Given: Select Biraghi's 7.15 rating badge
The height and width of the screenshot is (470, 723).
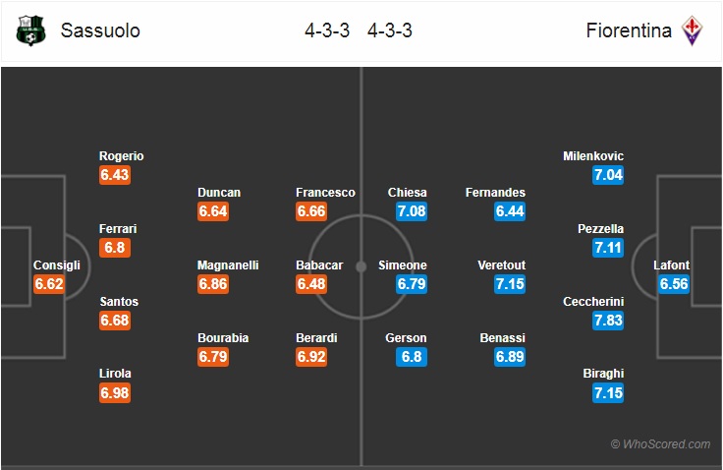Looking at the screenshot, I should click(x=607, y=393).
